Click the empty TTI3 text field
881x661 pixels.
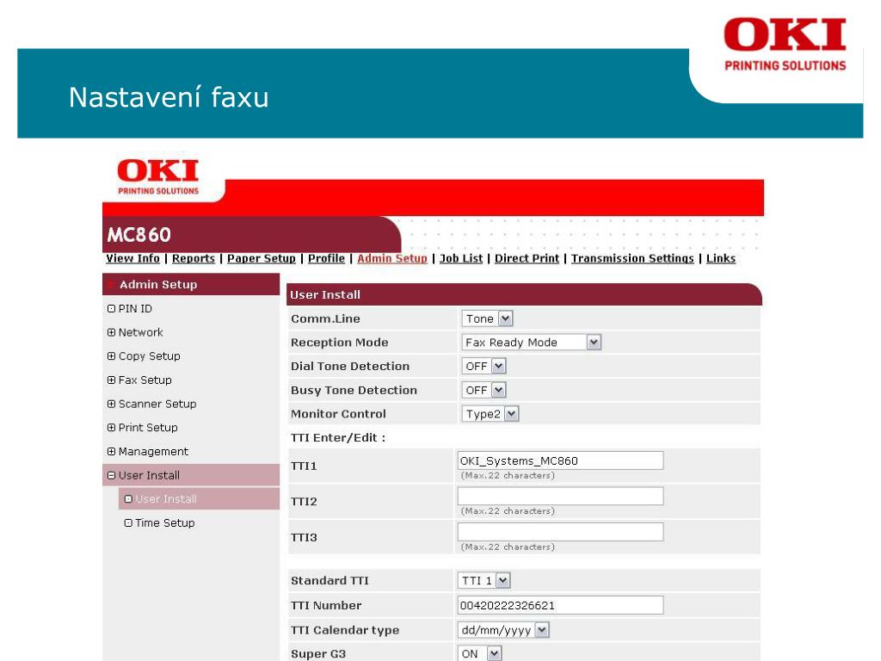[560, 532]
